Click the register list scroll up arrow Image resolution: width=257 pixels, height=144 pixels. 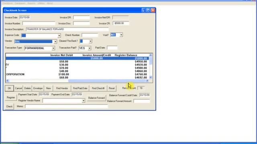click(151, 55)
